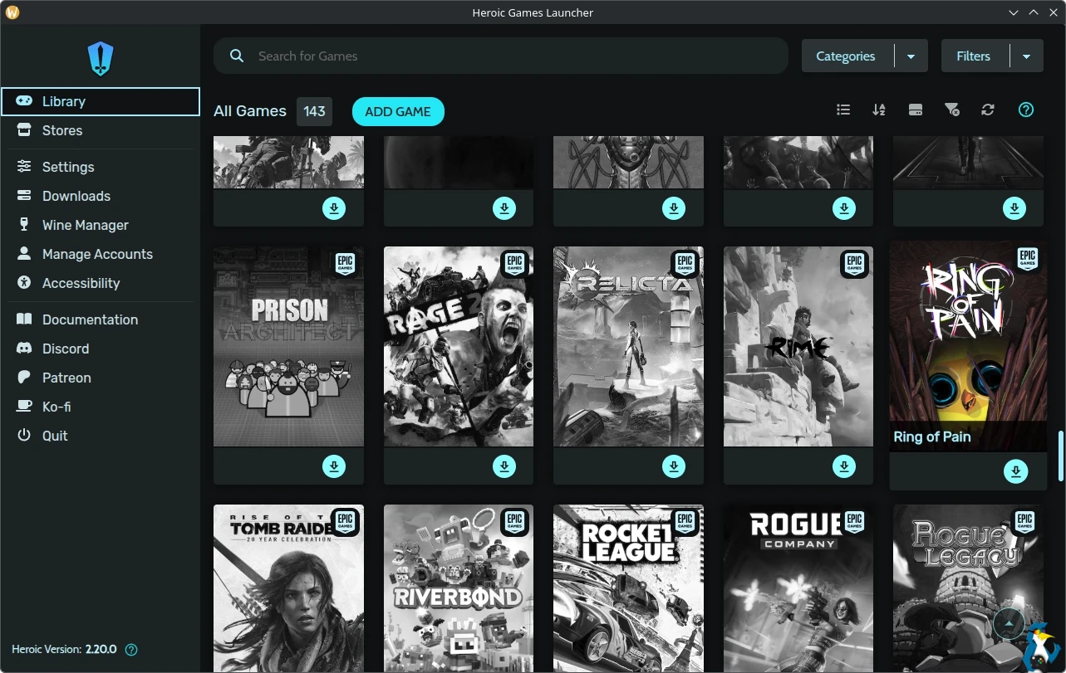Click the Heroic shield logo in the sidebar
The width and height of the screenshot is (1066, 673).
coord(101,59)
